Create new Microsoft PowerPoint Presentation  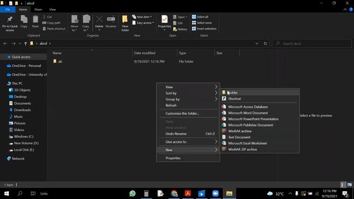260,119
